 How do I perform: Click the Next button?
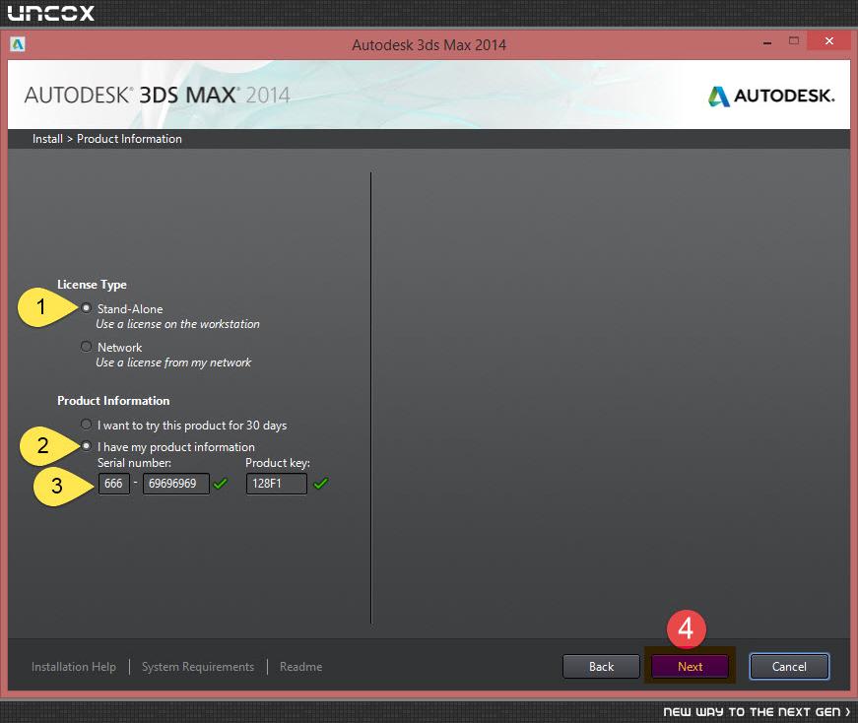pos(690,666)
